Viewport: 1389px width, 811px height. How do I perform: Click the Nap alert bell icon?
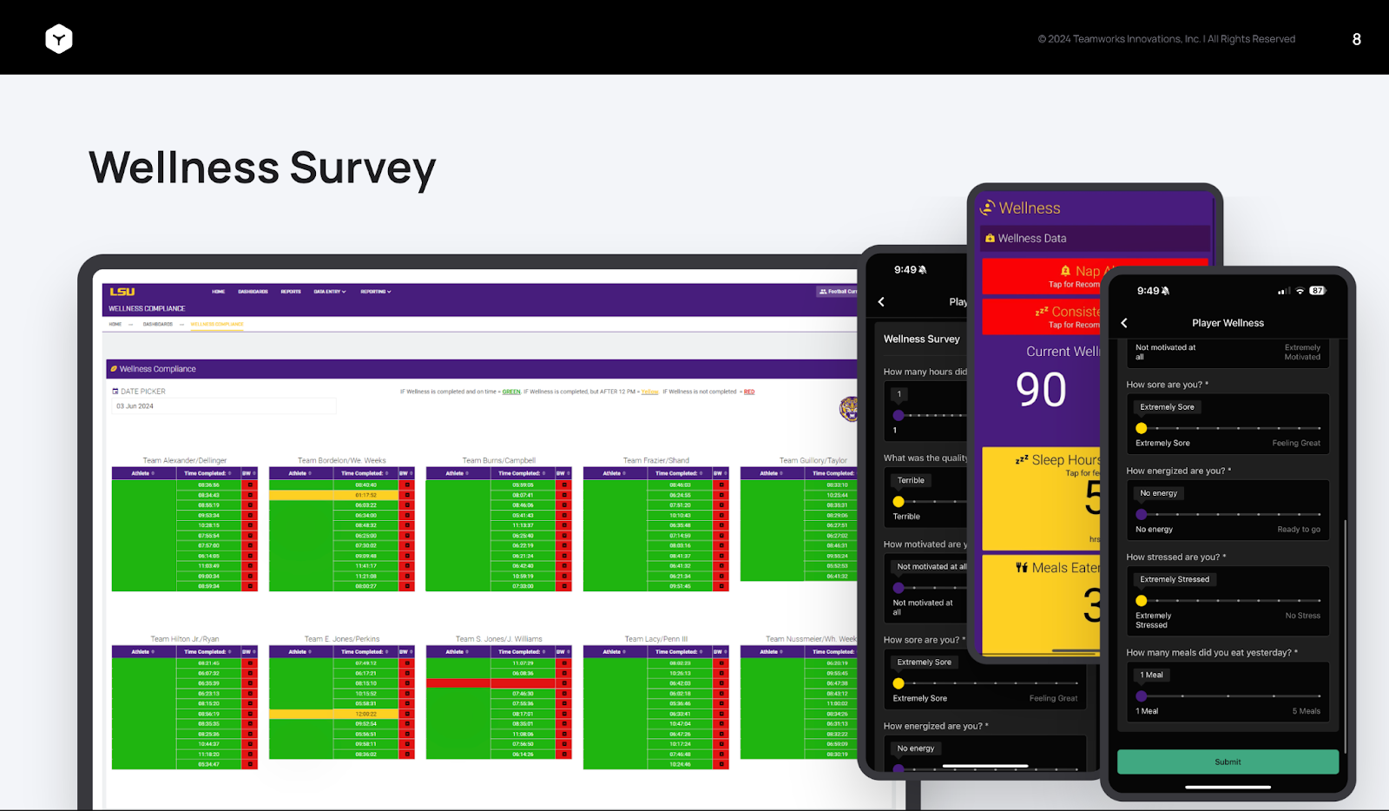[1065, 271]
